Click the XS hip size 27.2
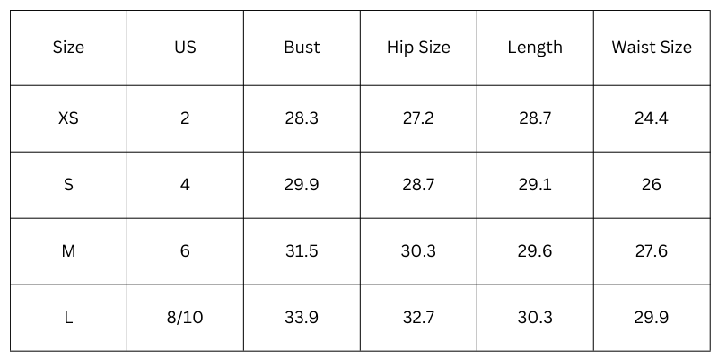Viewport: 718px width, 359px height. [418, 118]
